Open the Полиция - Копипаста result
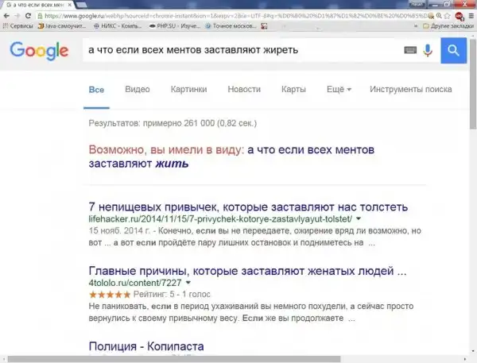This screenshot has width=477, height=363. [x=148, y=347]
